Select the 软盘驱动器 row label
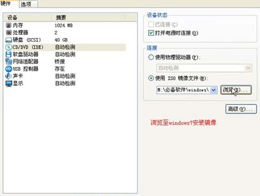This screenshot has height=196, width=260. point(26,54)
